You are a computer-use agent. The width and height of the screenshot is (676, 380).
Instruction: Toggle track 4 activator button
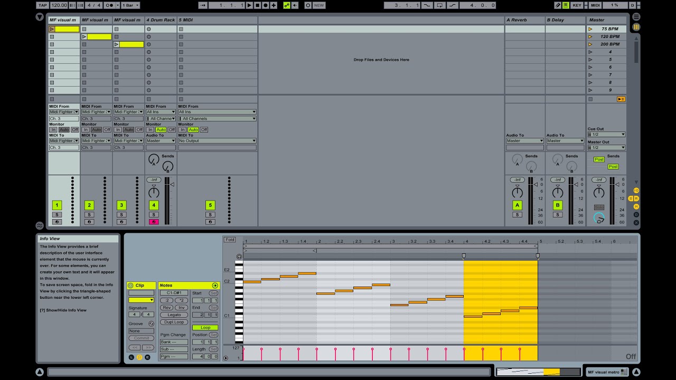[154, 205]
